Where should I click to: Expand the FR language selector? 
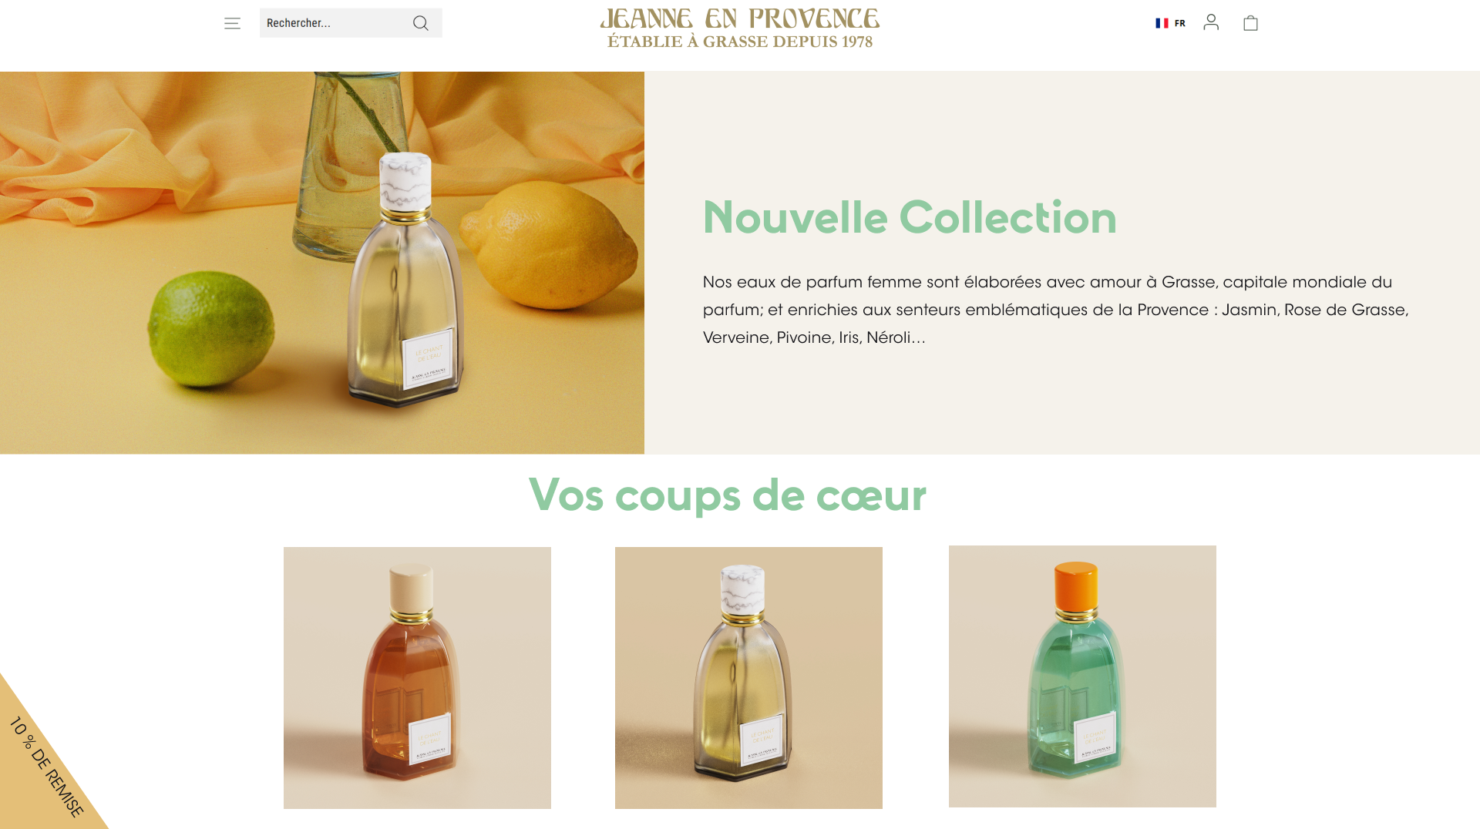click(x=1170, y=23)
